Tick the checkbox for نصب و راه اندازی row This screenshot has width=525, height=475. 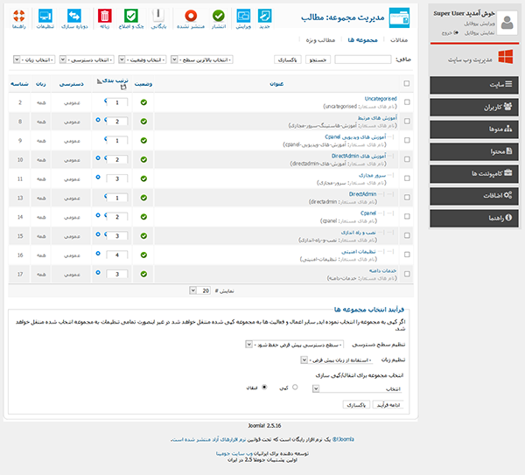point(407,235)
